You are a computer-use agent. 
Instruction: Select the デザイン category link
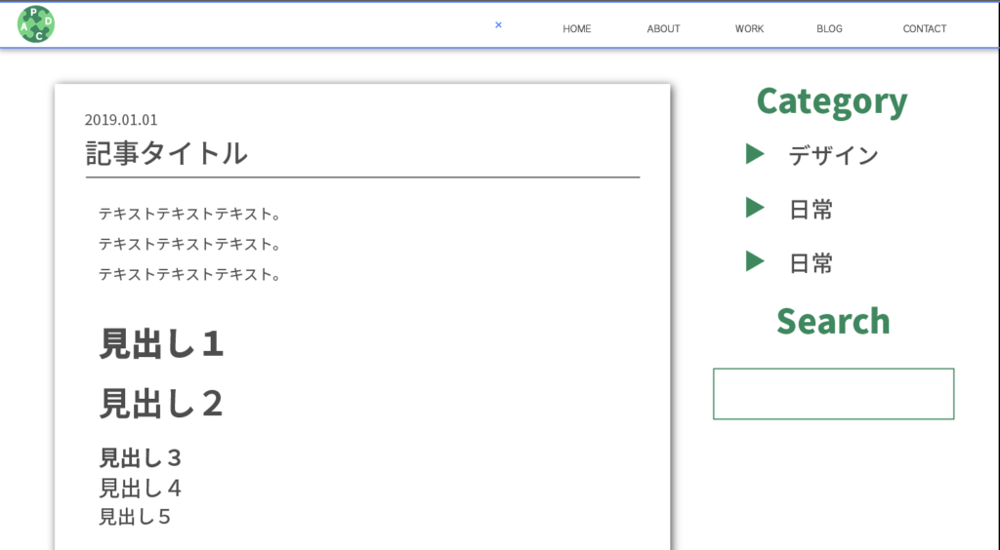[833, 155]
